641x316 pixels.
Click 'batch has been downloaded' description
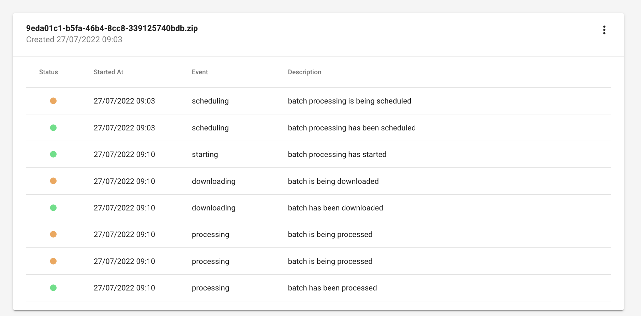(x=336, y=208)
